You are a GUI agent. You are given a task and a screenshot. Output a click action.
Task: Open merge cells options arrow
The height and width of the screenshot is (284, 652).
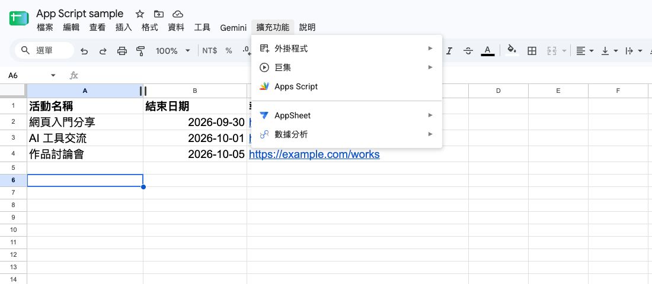pyautogui.click(x=564, y=51)
